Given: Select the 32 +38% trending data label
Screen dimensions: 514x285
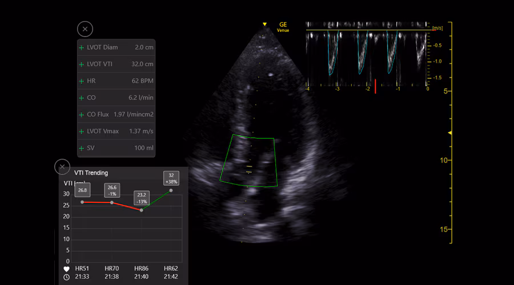Looking at the screenshot, I should coord(171,178).
